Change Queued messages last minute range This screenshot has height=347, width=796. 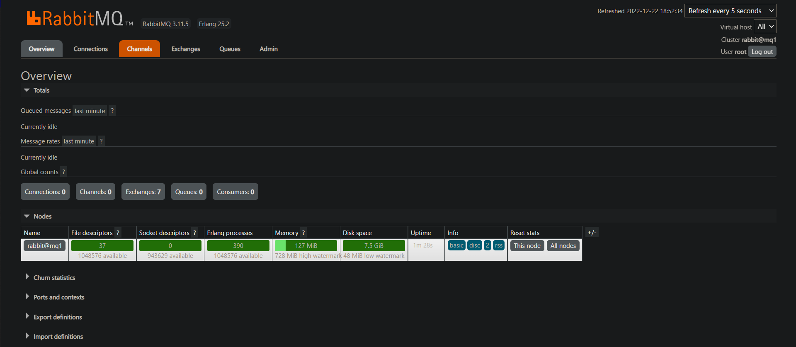pyautogui.click(x=90, y=111)
